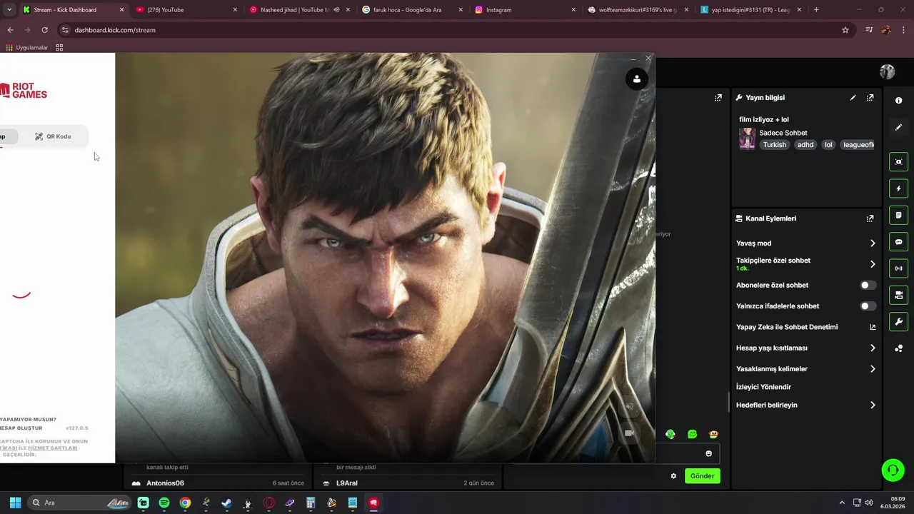
Task: Open the chat bubble sidebar icon
Action: pyautogui.click(x=898, y=242)
